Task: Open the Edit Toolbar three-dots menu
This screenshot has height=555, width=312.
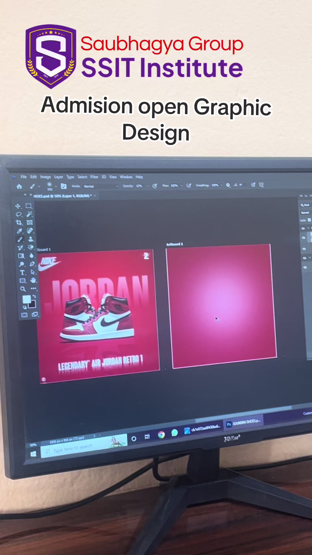Action: click(34, 288)
